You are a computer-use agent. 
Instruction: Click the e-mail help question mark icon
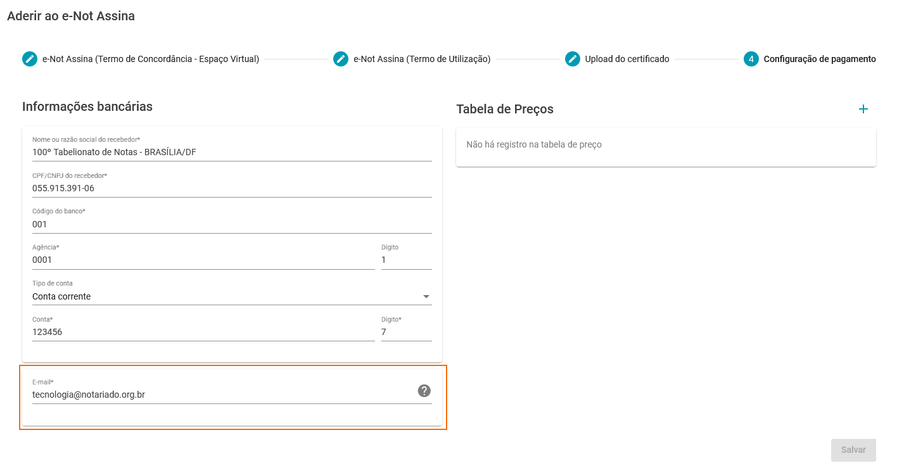[424, 391]
